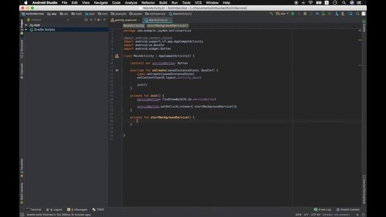Open the Logcat tool window
This screenshot has height=217, width=386.
pyautogui.click(x=54, y=210)
